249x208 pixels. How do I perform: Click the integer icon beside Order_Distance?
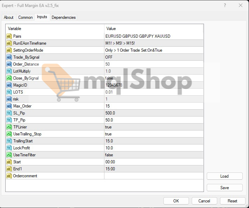point(9,64)
